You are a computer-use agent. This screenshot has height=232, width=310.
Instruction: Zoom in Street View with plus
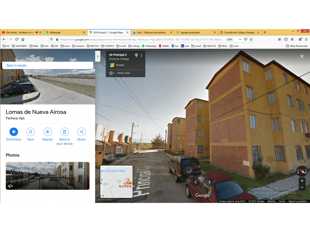(x=302, y=181)
